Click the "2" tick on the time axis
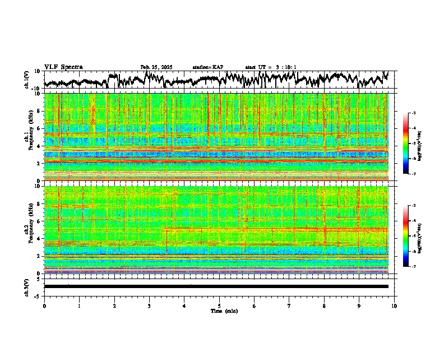The height and width of the screenshot is (343, 444). (114, 306)
